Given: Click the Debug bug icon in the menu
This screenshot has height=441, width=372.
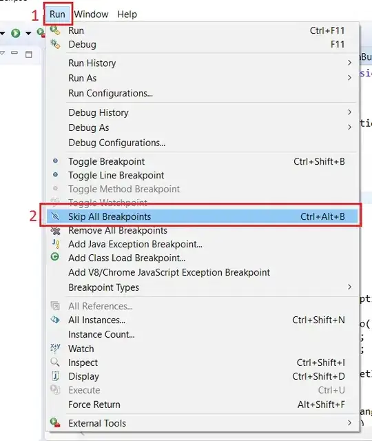Looking at the screenshot, I should [55, 44].
